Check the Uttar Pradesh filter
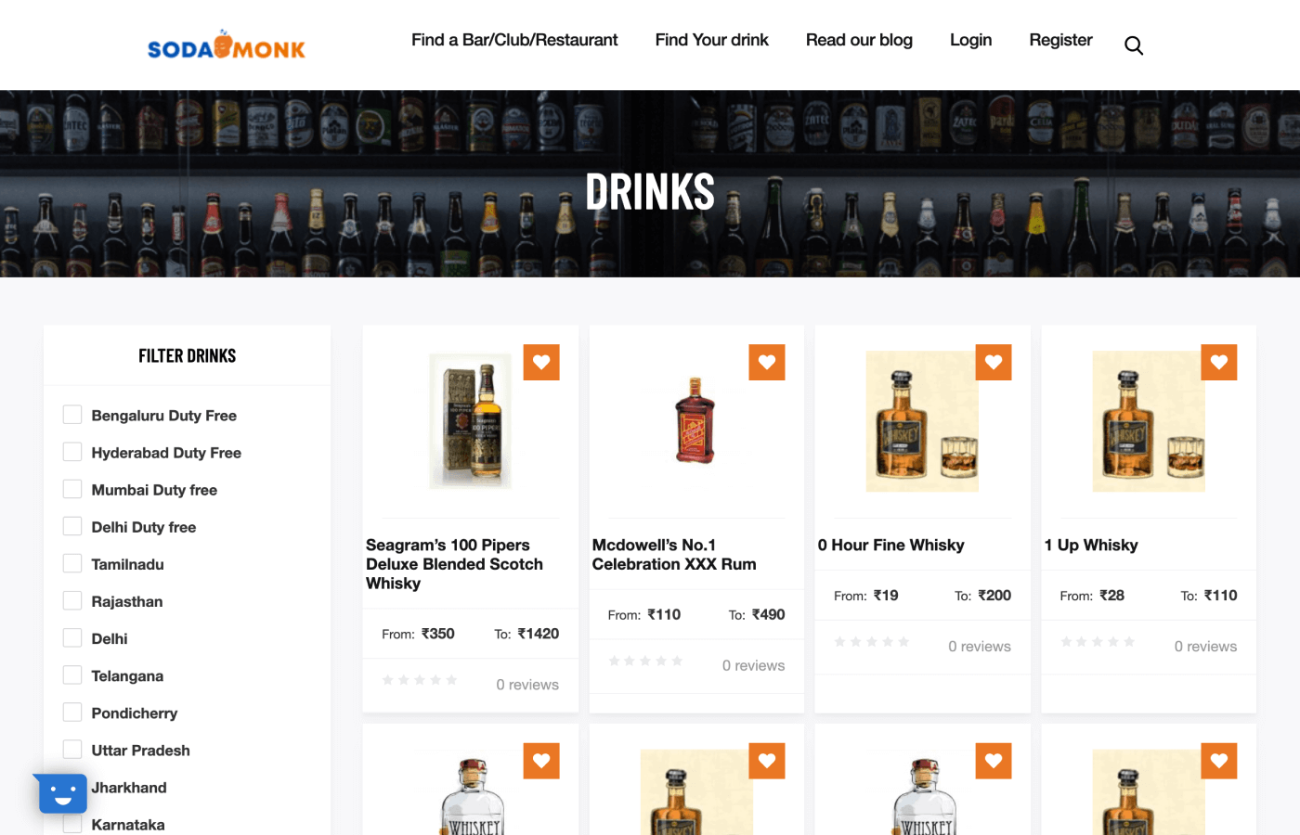This screenshot has height=835, width=1300. 72,749
